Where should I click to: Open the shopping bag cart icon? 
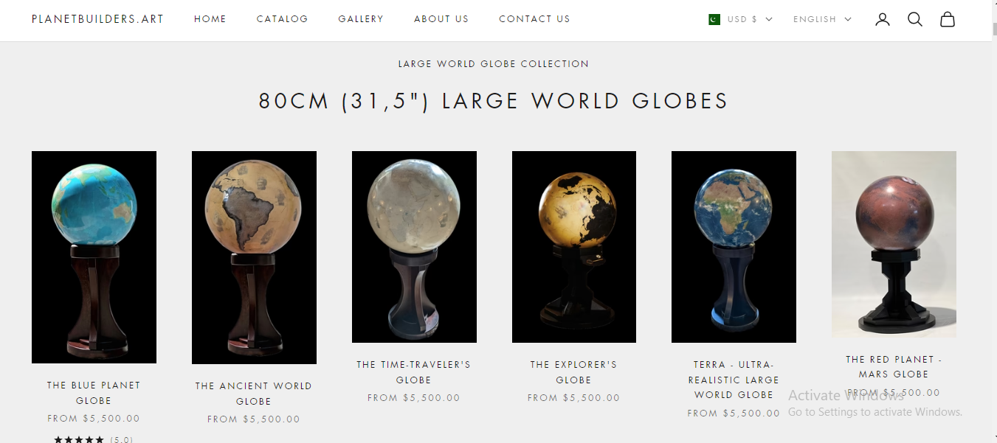(x=948, y=19)
